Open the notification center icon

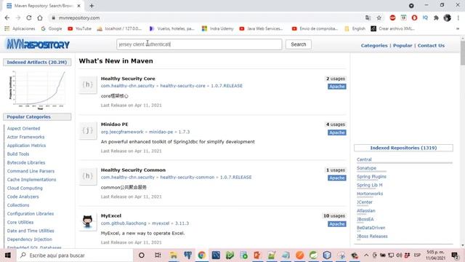(x=454, y=255)
